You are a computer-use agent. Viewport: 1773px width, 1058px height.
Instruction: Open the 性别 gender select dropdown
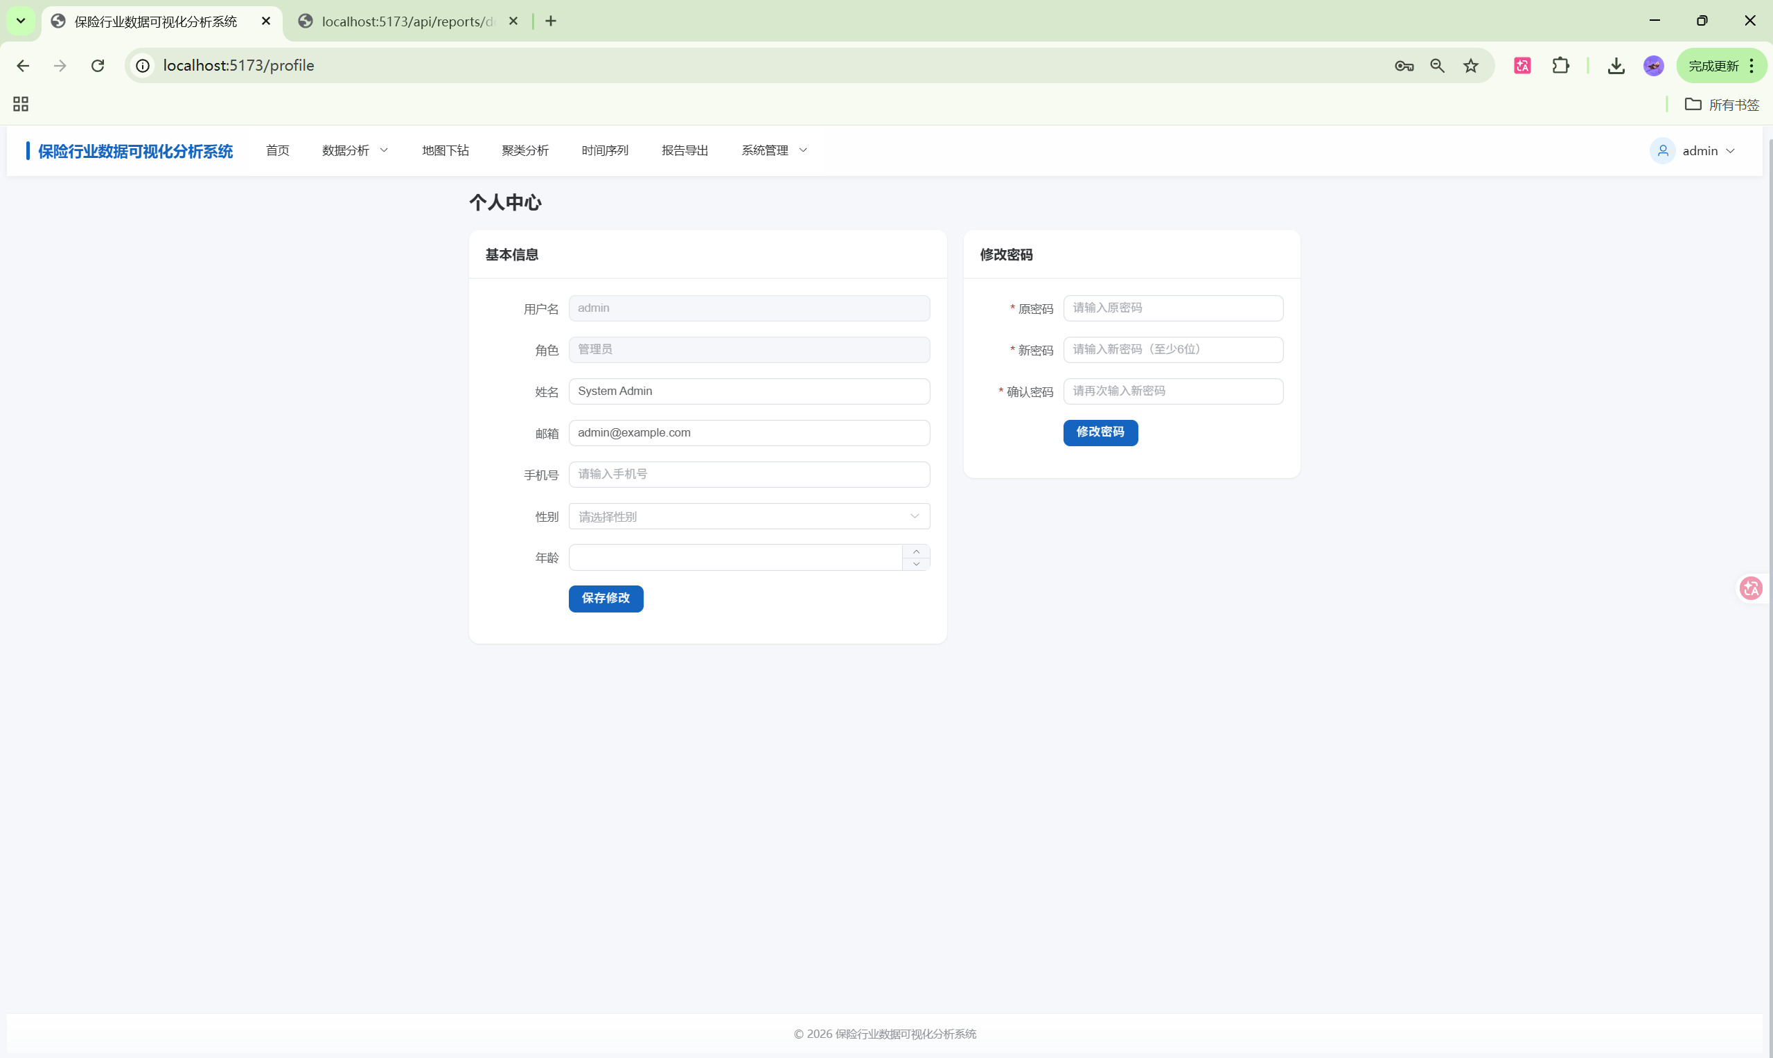coord(748,516)
